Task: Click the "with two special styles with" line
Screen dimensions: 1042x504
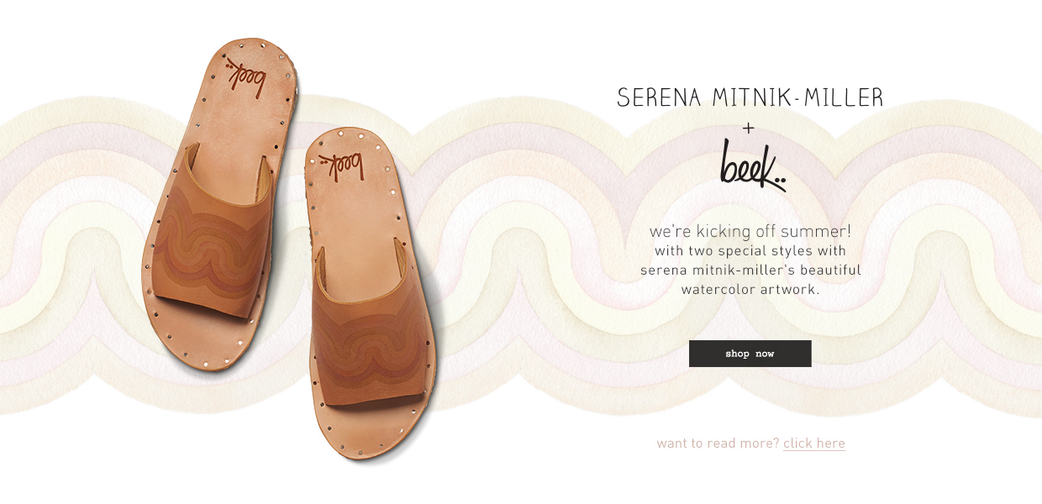Action: tap(750, 251)
